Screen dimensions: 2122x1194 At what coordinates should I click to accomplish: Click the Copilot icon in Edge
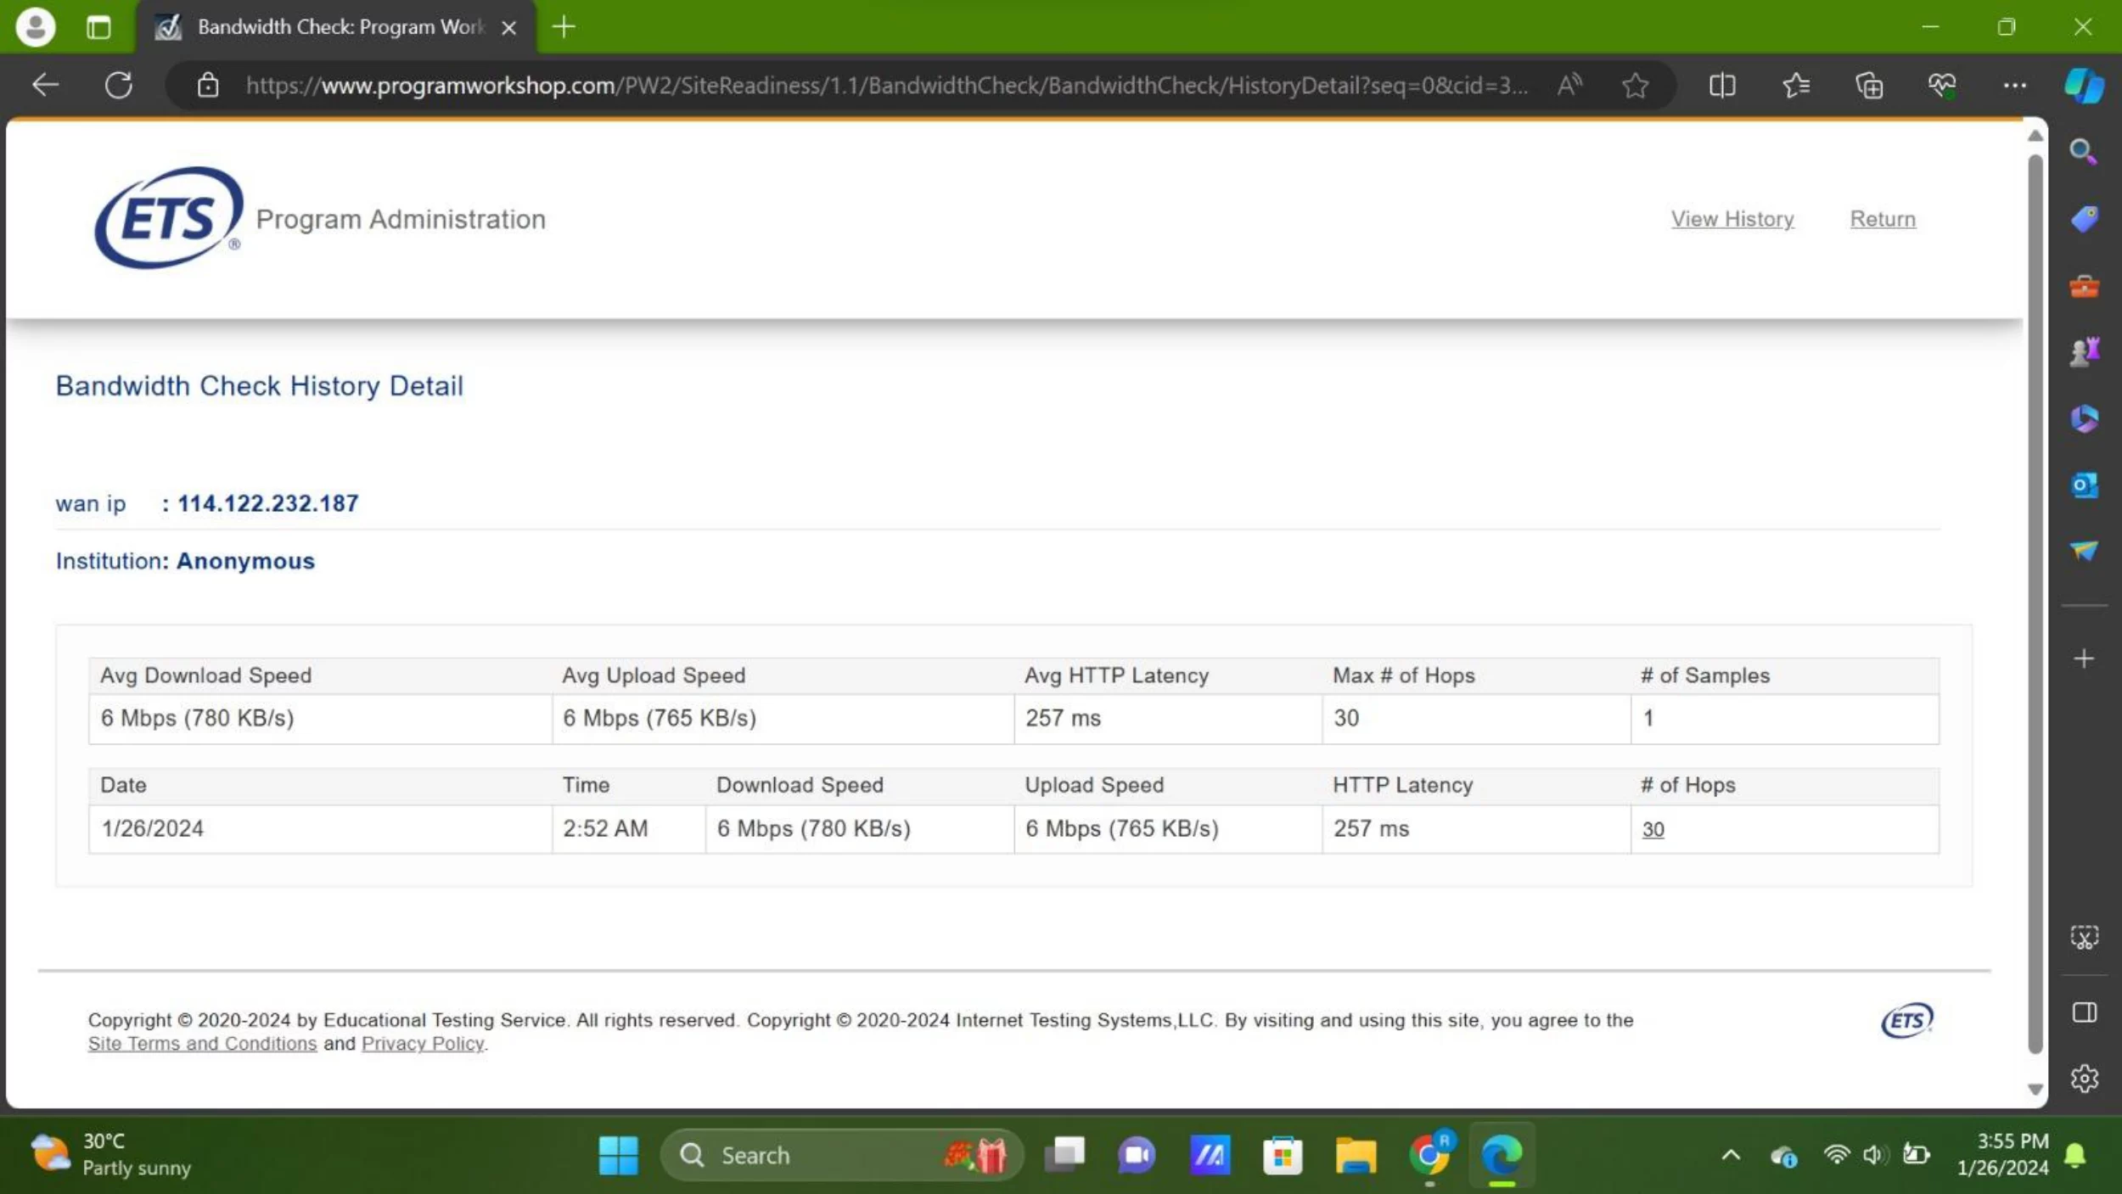pos(2084,85)
